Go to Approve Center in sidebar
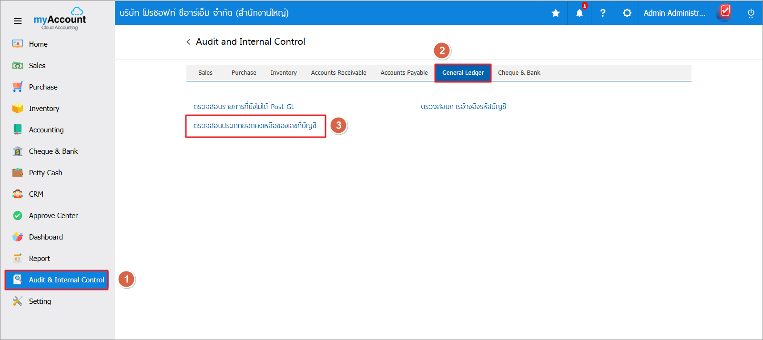The width and height of the screenshot is (763, 340). (53, 216)
